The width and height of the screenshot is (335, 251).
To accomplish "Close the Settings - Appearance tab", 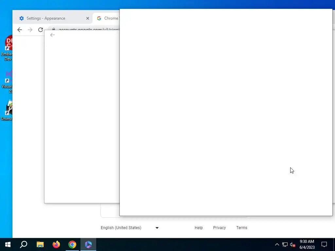I will (88, 18).
